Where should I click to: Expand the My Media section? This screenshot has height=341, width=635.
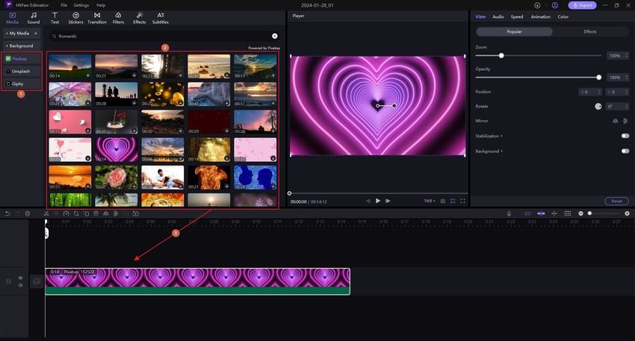click(x=22, y=33)
